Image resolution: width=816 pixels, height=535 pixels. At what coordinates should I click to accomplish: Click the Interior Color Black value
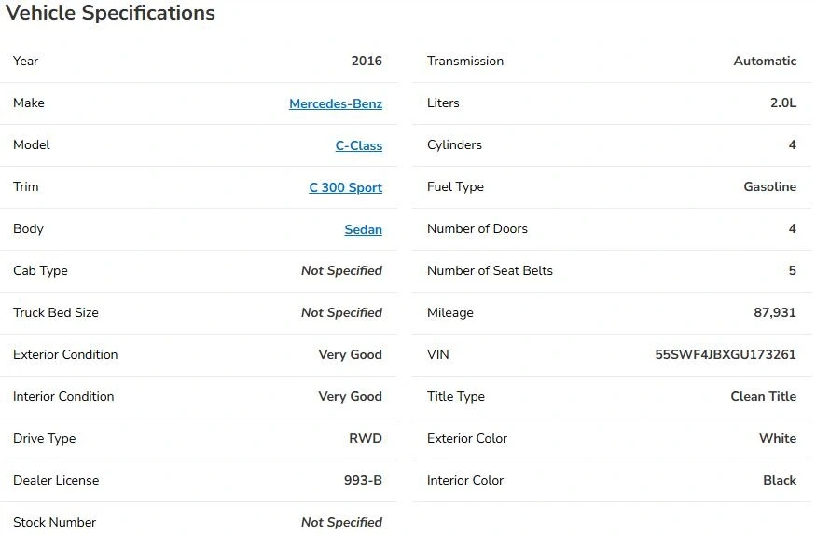pyautogui.click(x=780, y=480)
